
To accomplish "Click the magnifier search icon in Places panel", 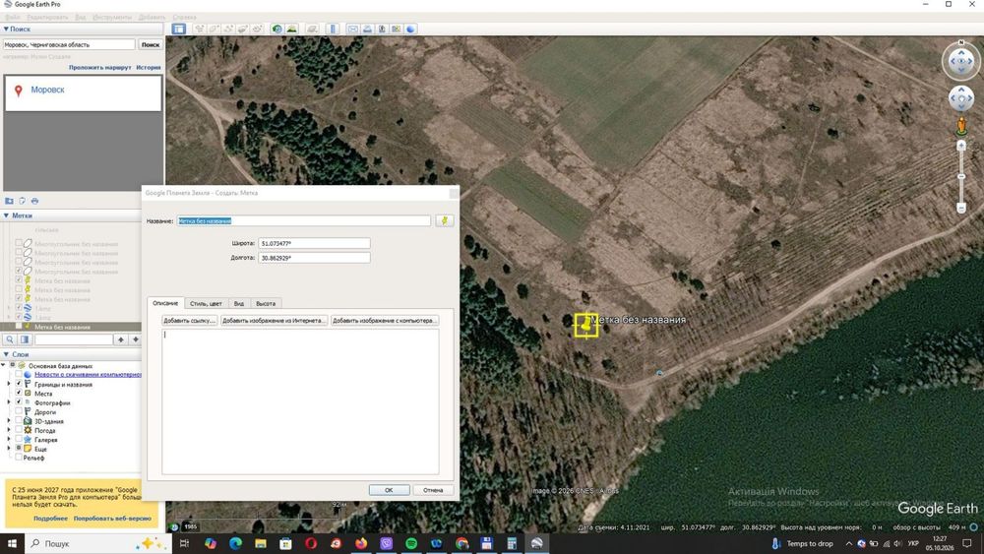I will (10, 339).
